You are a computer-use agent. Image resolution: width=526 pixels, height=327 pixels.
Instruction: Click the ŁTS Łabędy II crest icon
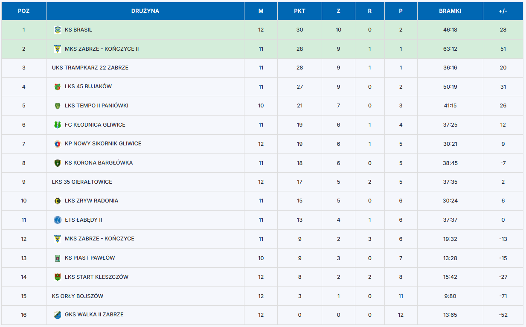(58, 220)
